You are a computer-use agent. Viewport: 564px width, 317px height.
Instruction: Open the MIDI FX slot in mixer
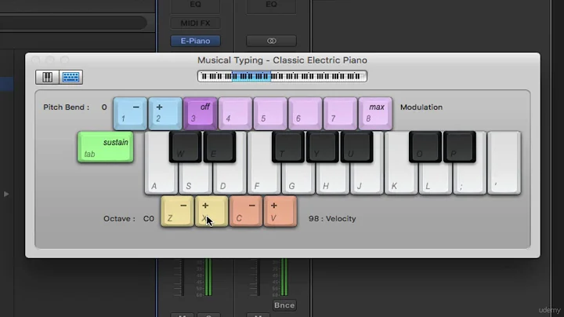[195, 24]
